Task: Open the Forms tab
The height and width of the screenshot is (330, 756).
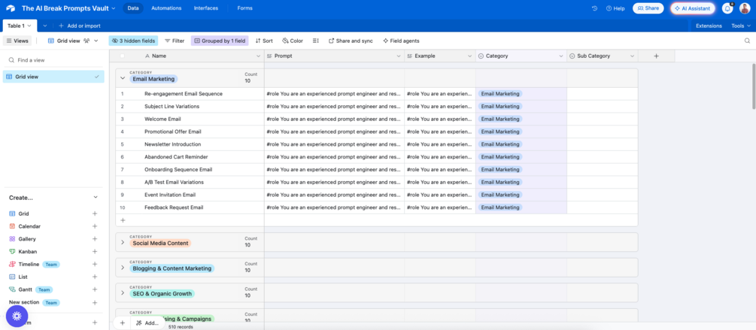Action: click(x=245, y=8)
